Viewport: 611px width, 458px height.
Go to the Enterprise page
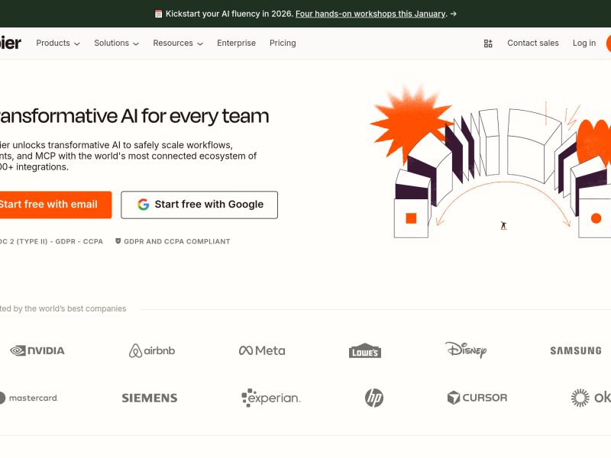click(x=236, y=44)
